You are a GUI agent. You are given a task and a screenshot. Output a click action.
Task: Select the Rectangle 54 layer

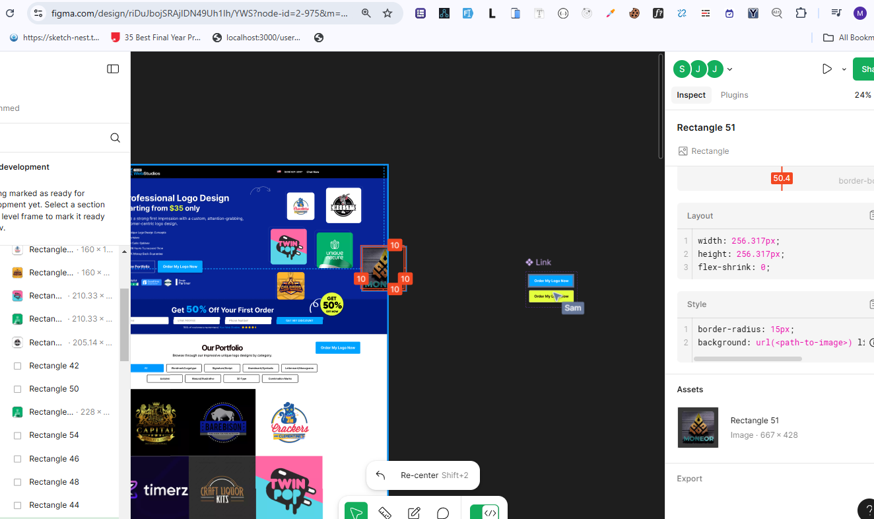pos(54,435)
